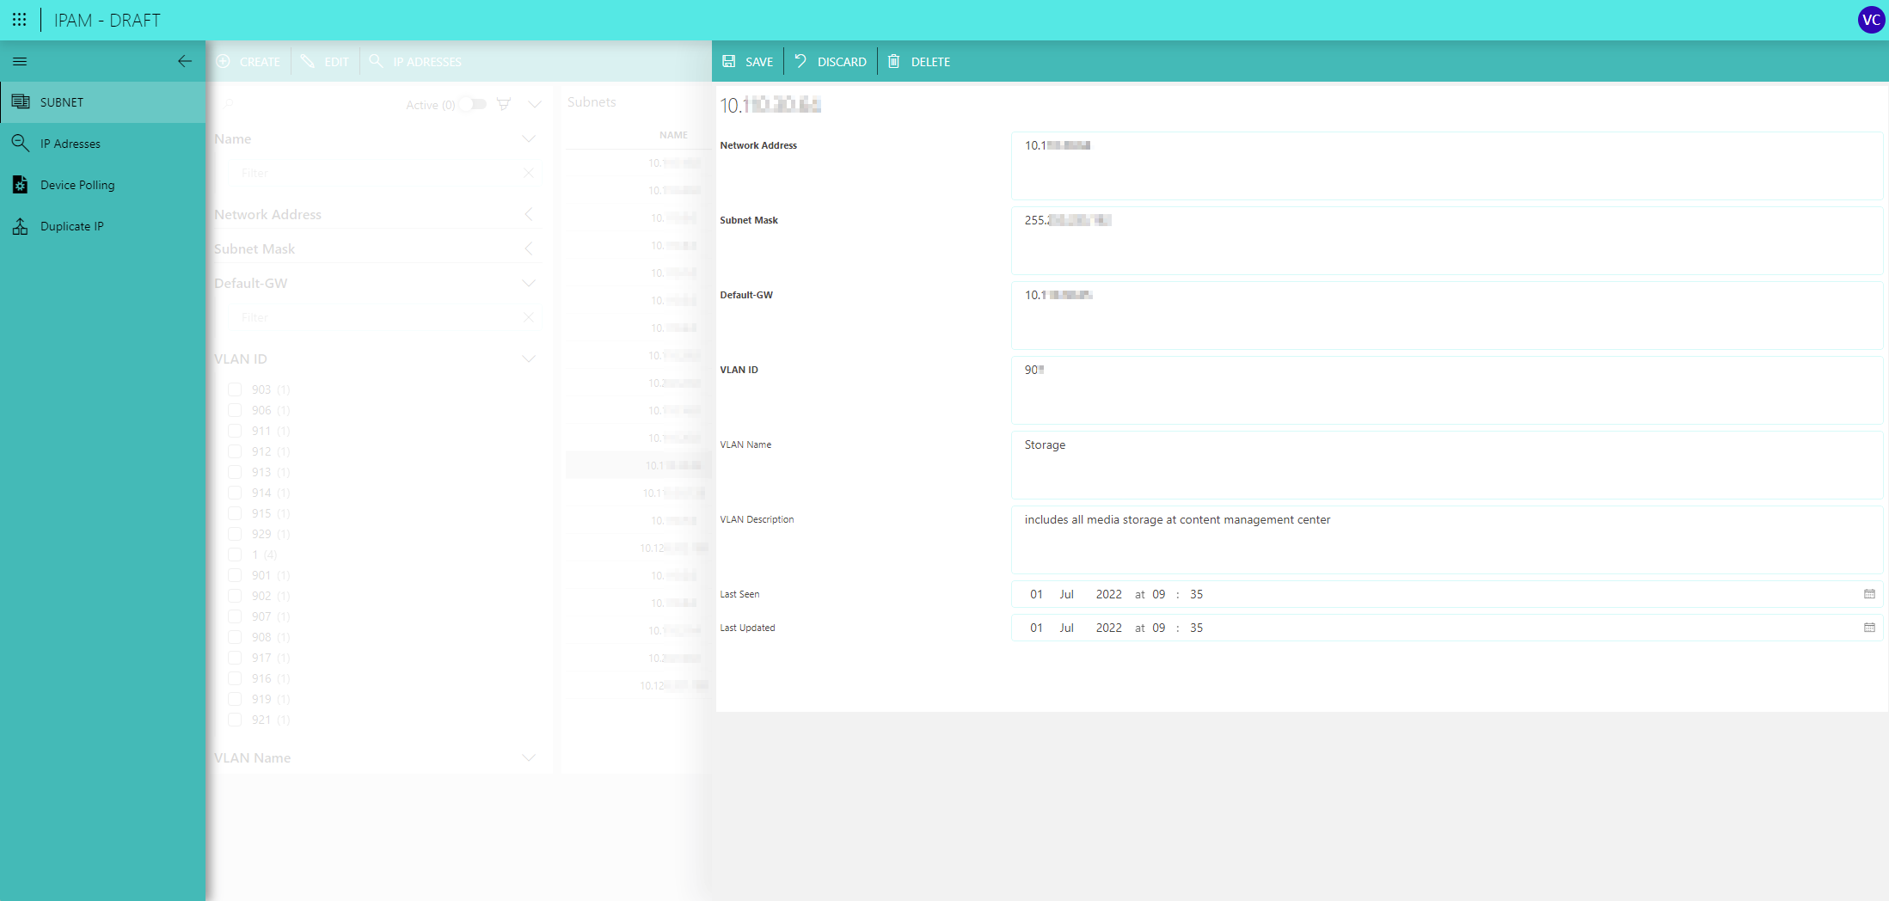1889x901 pixels.
Task: Click the Subnet Mask input field
Action: (x=1446, y=240)
